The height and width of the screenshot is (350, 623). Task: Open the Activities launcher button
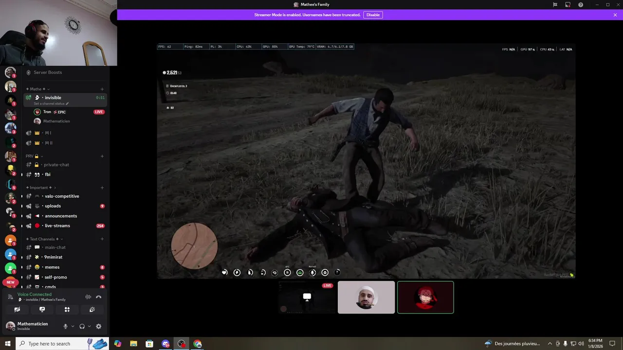click(x=67, y=310)
